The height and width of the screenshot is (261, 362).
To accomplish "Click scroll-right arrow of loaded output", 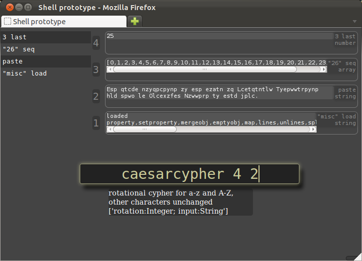I will tap(314, 129).
